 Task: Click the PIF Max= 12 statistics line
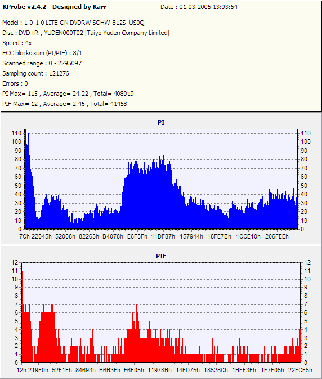tap(65, 104)
